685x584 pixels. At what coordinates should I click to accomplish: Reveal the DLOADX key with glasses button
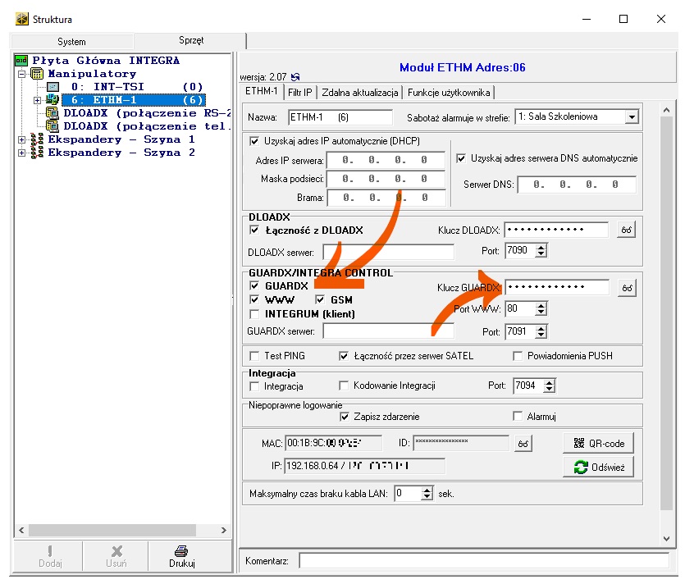point(626,230)
